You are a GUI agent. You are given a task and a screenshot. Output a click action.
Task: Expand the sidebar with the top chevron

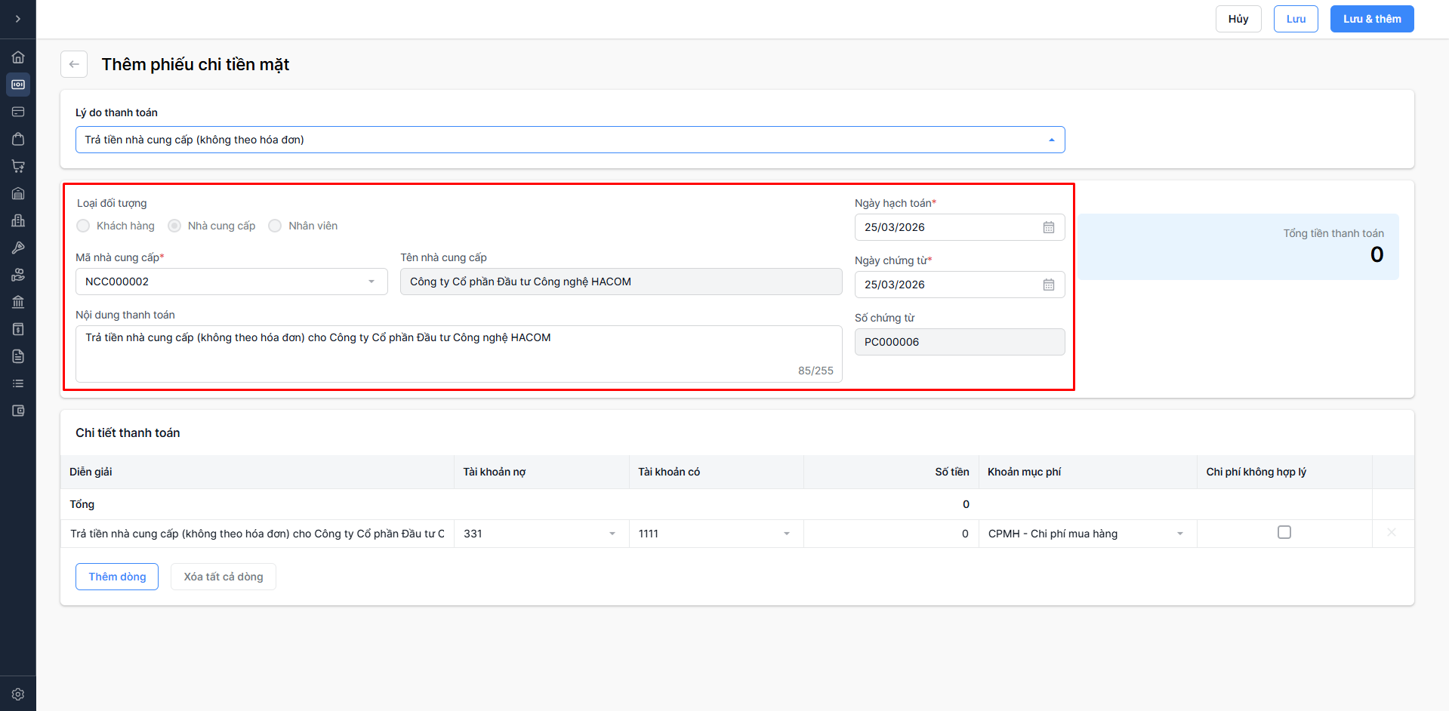[18, 19]
